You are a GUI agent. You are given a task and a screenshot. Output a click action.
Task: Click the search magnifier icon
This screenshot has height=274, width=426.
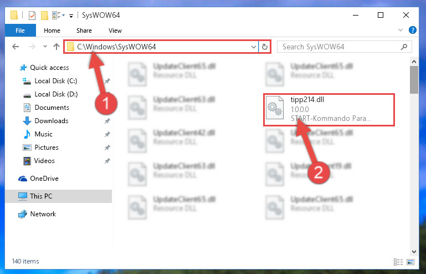[404, 47]
